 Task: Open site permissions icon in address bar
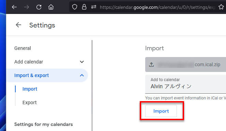tap(94, 7)
